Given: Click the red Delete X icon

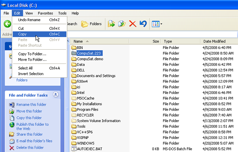Looking at the screenshot, I should (133, 24).
